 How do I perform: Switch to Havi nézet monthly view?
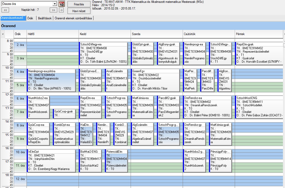click(79, 11)
